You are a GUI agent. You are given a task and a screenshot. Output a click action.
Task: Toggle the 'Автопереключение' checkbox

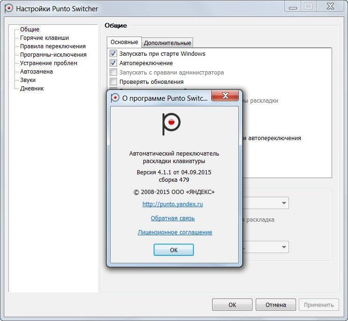point(113,63)
